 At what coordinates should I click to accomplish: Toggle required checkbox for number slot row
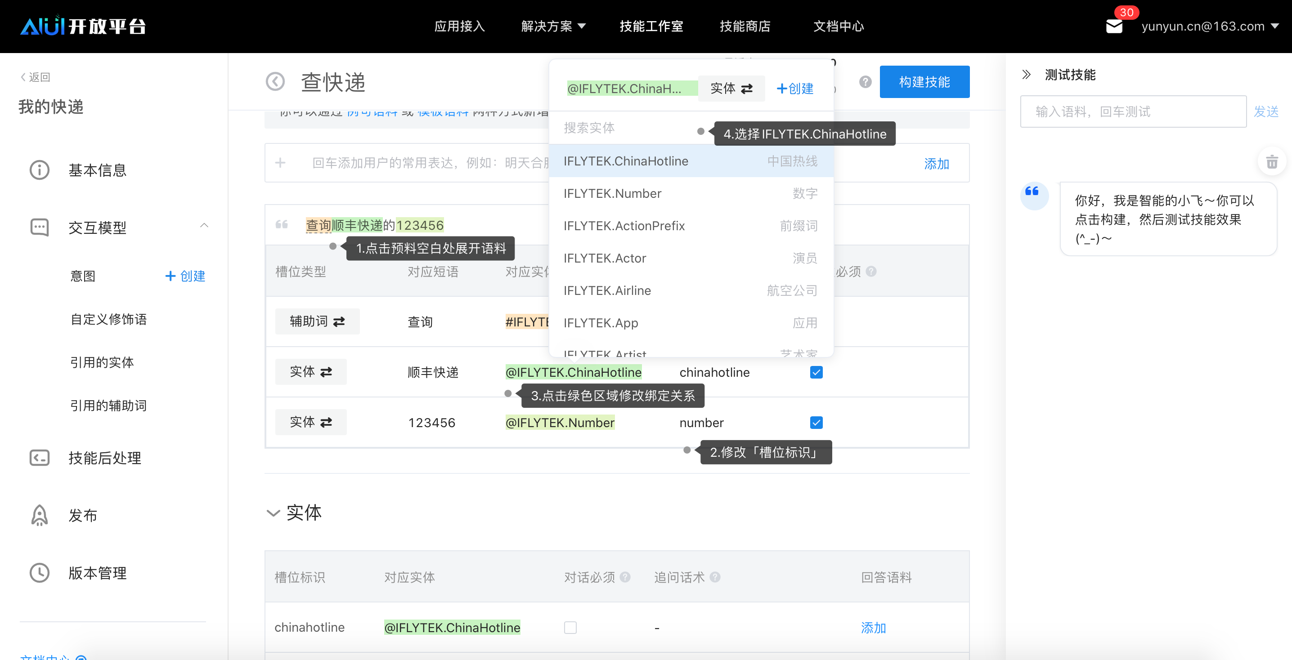click(816, 423)
